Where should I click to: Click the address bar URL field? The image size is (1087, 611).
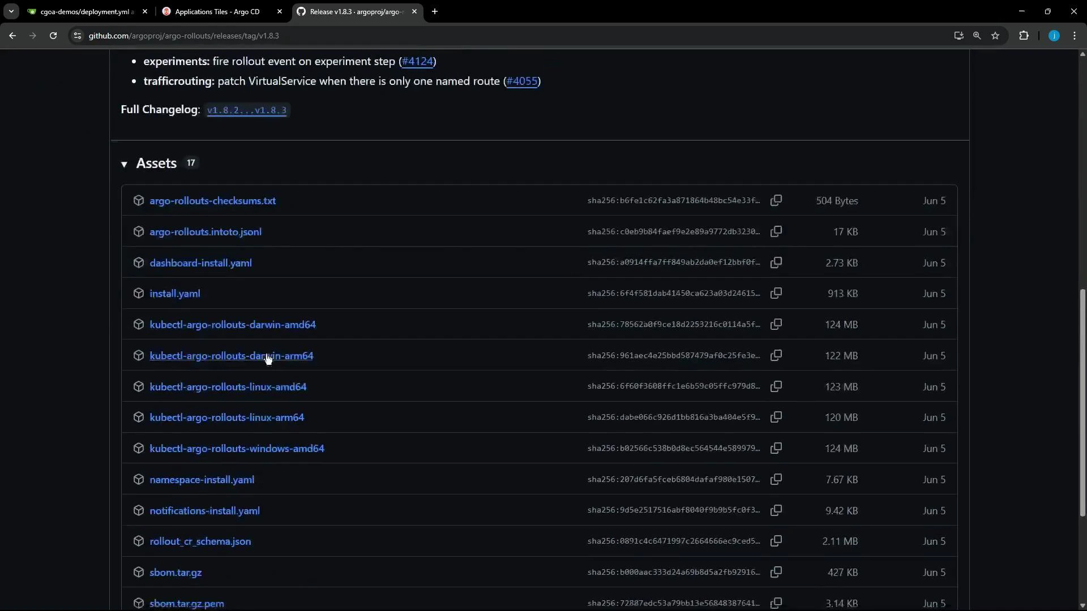pyautogui.click(x=510, y=36)
